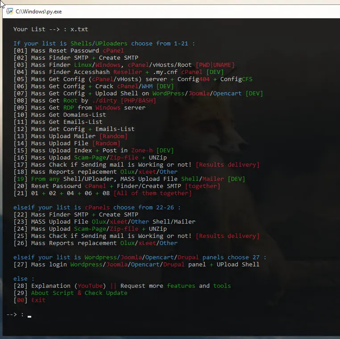Click the 'If your list is Shells/UPloaders' heading

pos(104,44)
